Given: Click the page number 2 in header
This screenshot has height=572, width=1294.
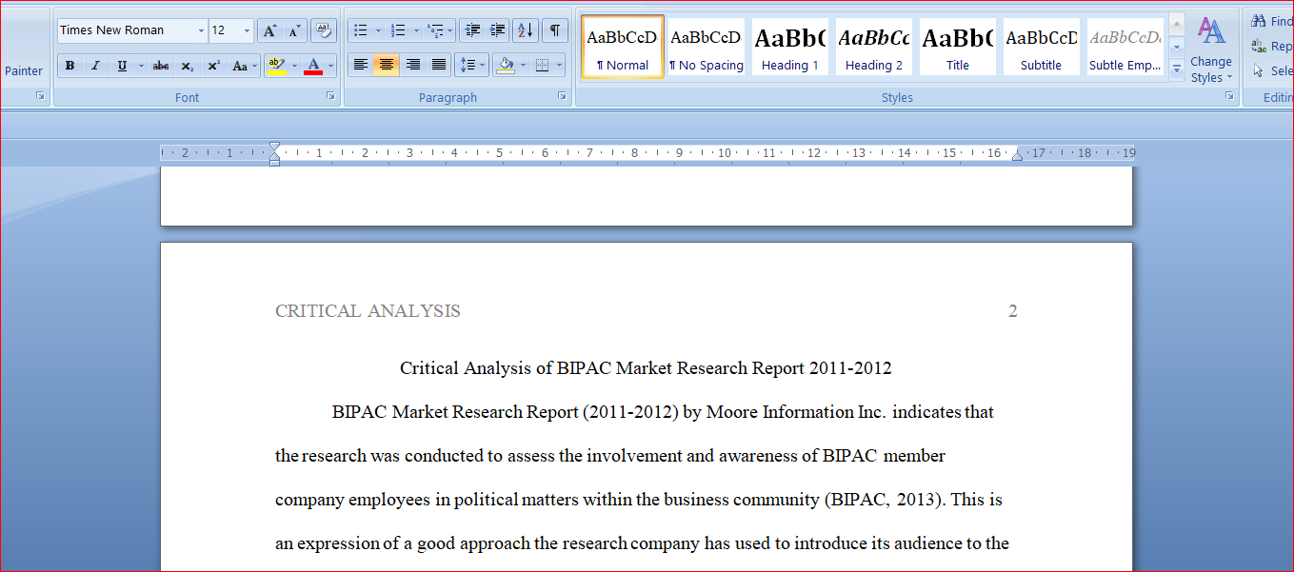Looking at the screenshot, I should [1013, 311].
